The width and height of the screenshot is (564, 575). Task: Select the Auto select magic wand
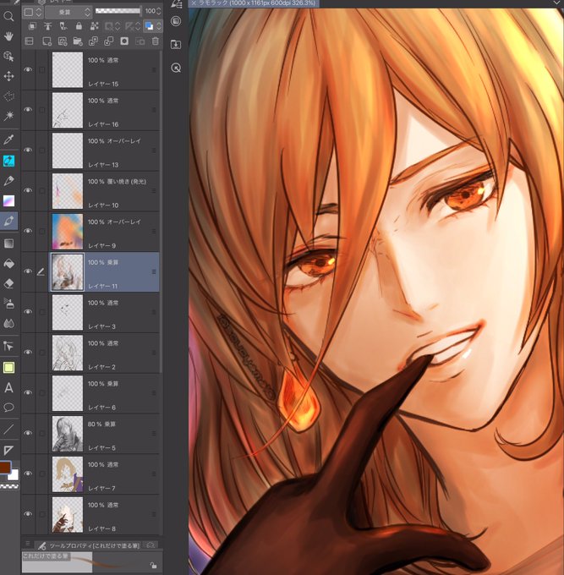pos(8,116)
